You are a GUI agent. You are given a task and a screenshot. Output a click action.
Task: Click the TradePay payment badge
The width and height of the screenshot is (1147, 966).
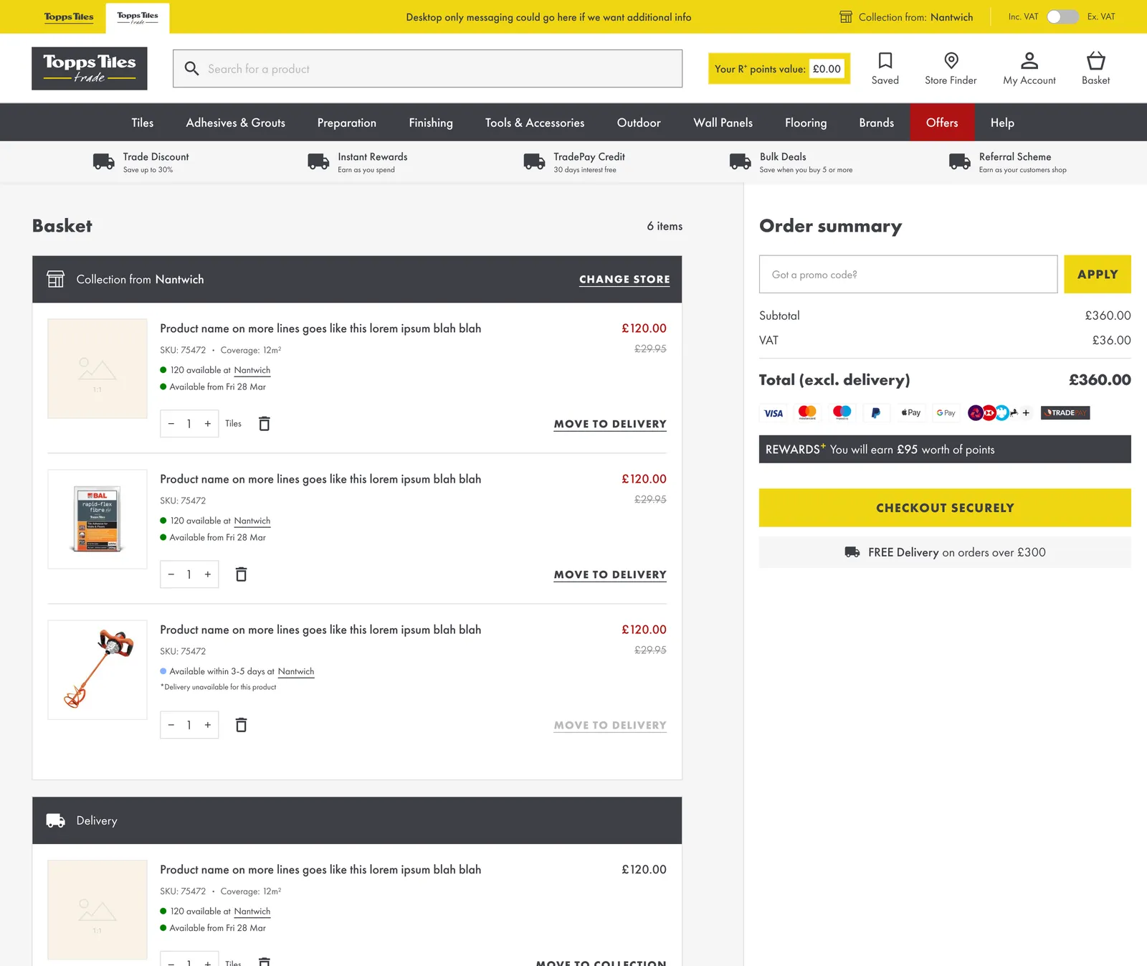point(1065,413)
